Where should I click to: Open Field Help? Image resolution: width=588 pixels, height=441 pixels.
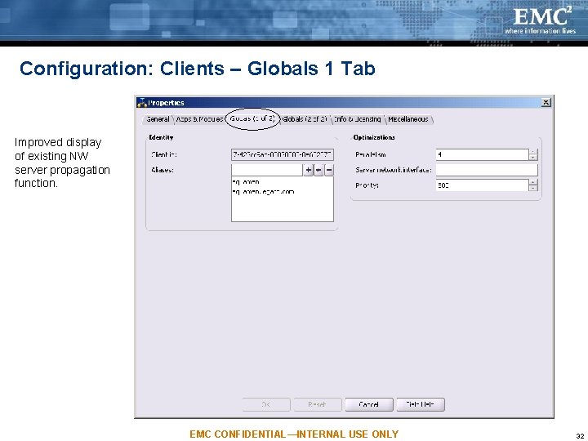click(x=421, y=404)
